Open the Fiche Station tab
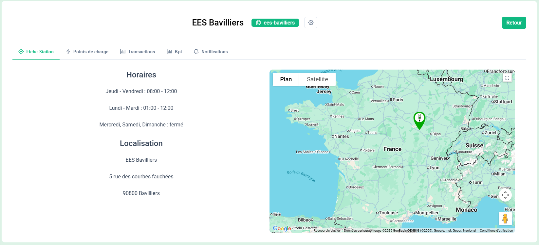The width and height of the screenshot is (539, 245). (36, 52)
